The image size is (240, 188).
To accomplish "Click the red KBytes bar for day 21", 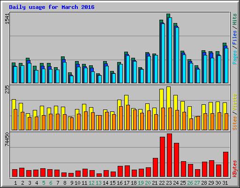I will [155, 167].
